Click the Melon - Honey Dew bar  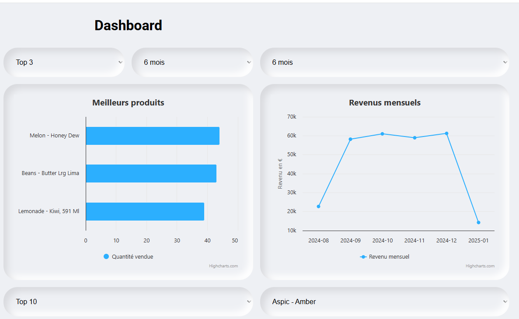pos(152,136)
